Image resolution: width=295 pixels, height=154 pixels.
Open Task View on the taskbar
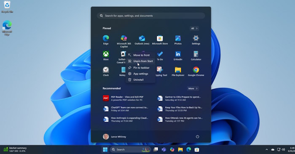click(x=156, y=149)
